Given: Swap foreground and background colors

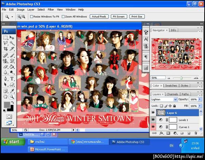Looking at the screenshot, I should pos(13,102).
